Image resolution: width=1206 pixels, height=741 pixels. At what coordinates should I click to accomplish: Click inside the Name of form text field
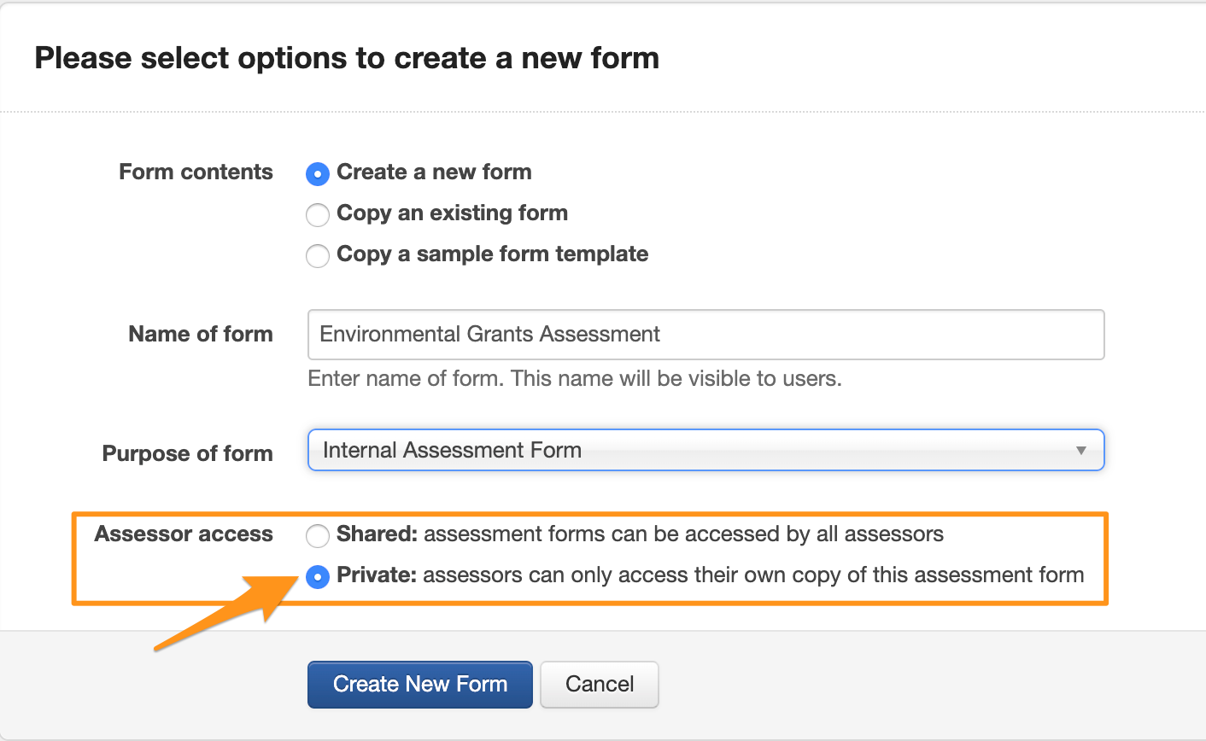705,335
